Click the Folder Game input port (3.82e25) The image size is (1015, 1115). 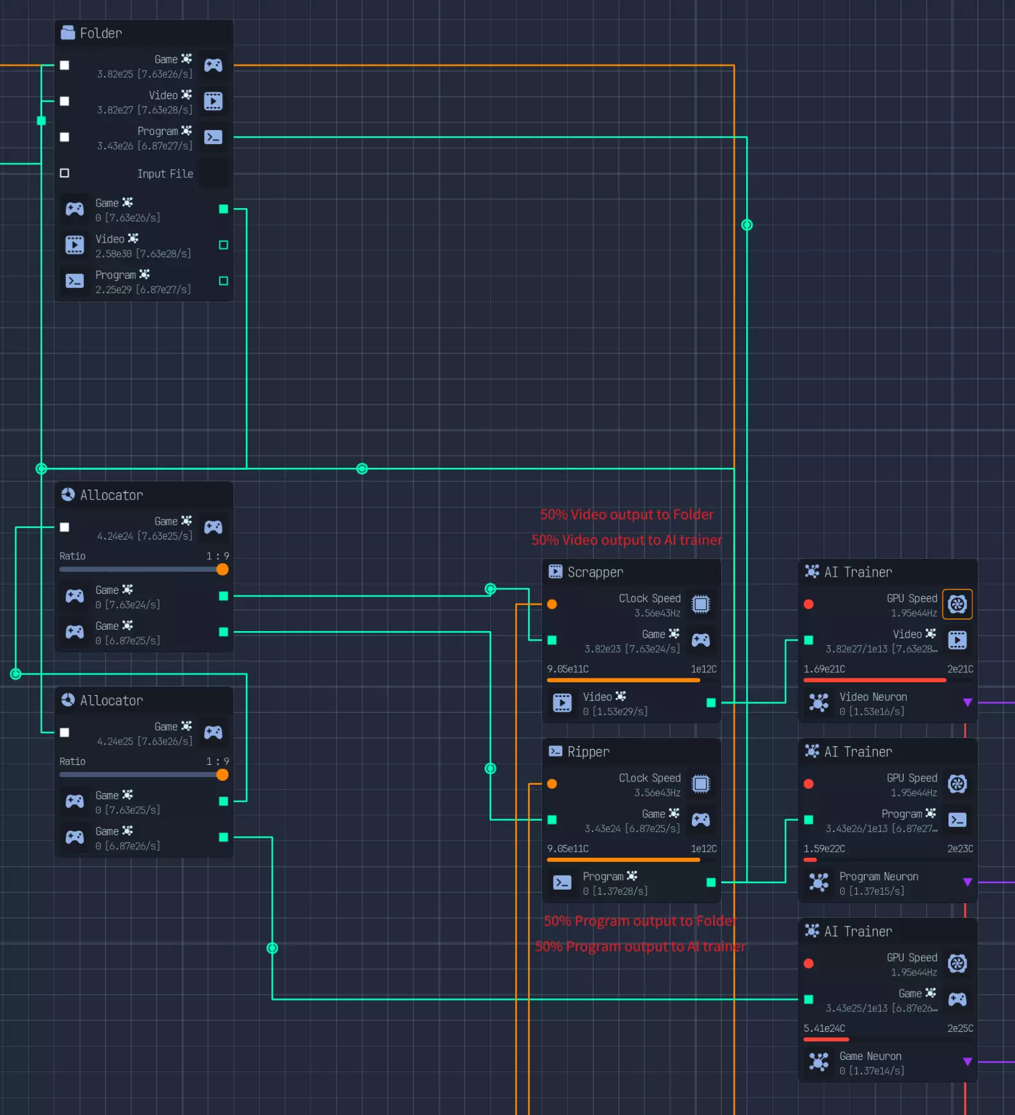point(65,65)
